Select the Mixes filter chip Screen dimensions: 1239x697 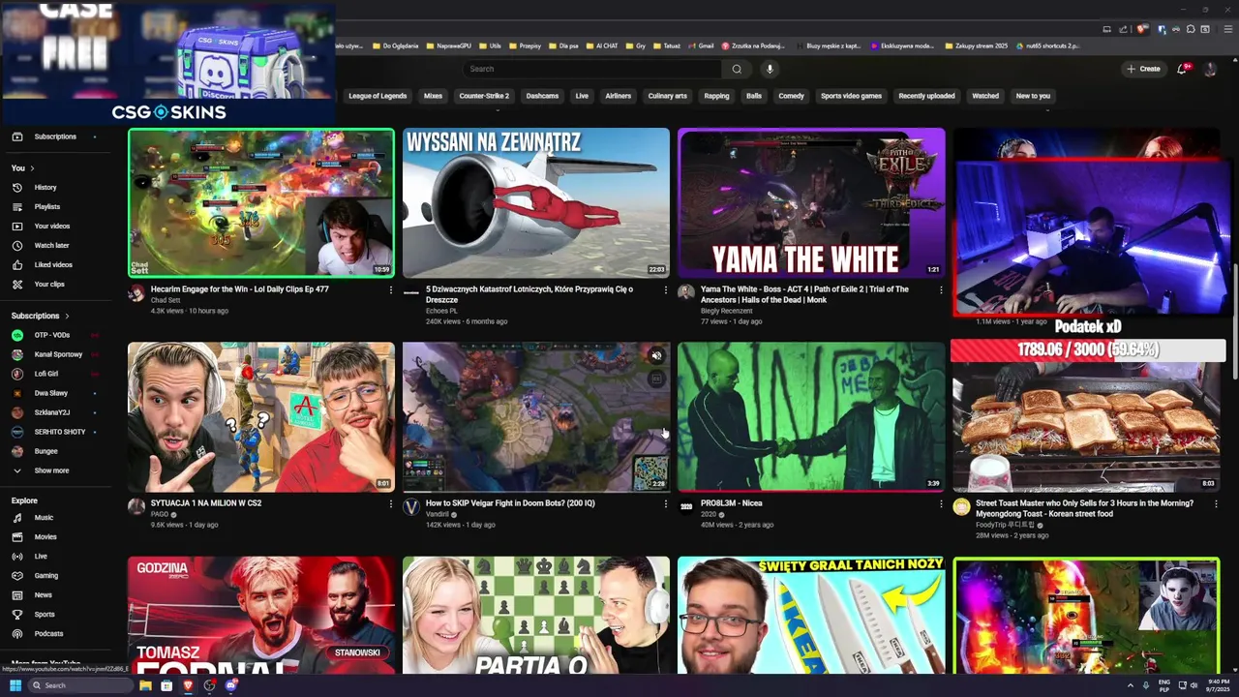point(433,96)
